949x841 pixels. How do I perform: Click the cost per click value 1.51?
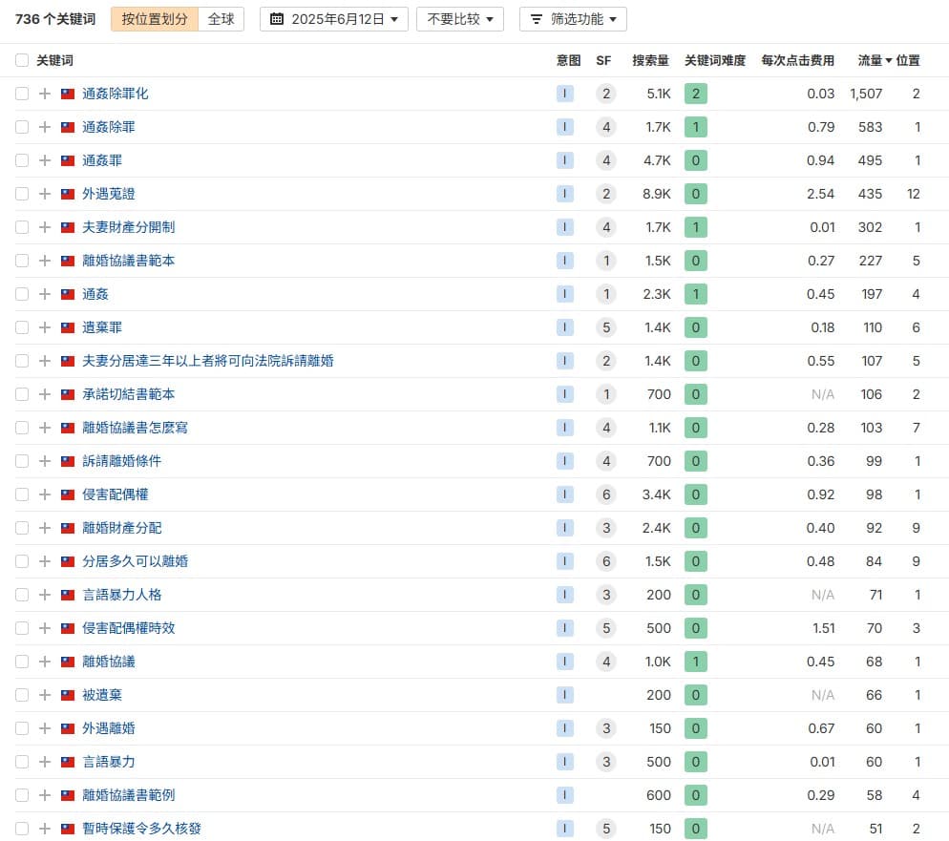point(824,628)
